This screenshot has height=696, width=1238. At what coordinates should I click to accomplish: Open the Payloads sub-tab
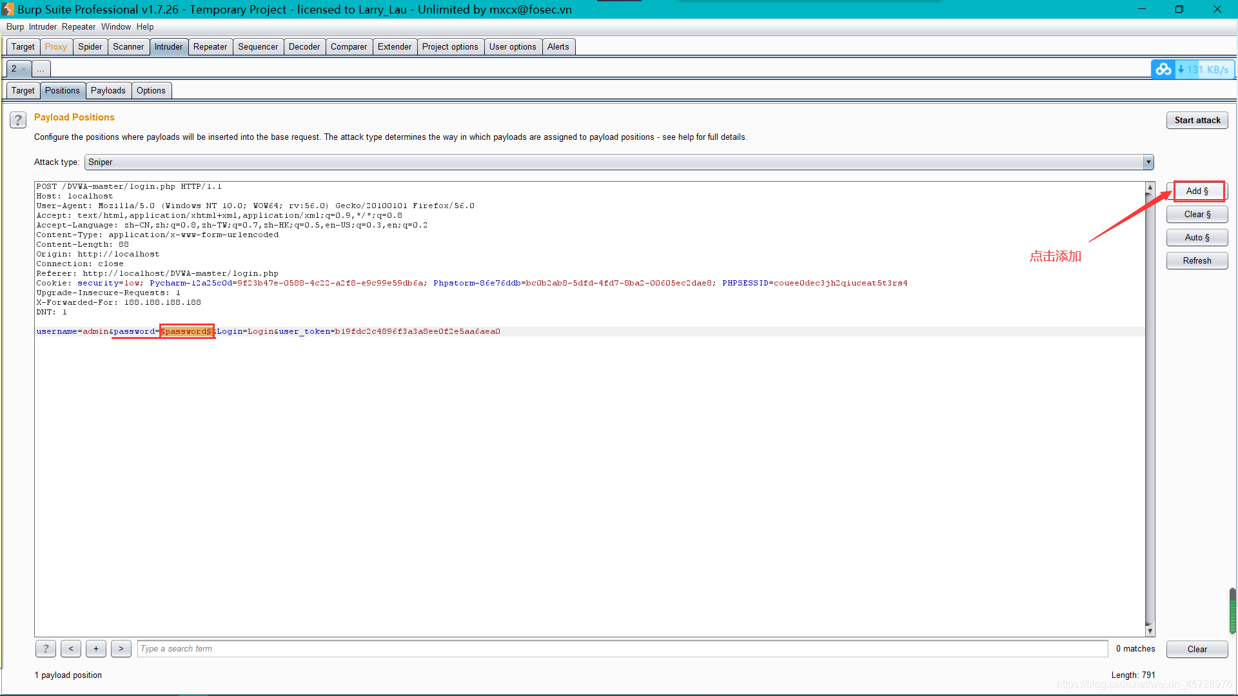108,91
